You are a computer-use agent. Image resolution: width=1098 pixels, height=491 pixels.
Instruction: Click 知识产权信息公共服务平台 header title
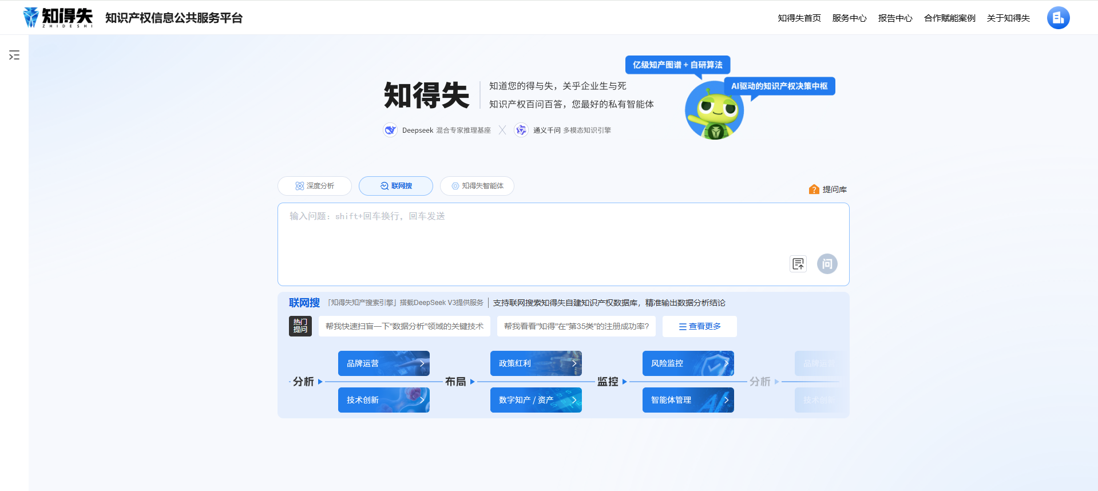(174, 18)
